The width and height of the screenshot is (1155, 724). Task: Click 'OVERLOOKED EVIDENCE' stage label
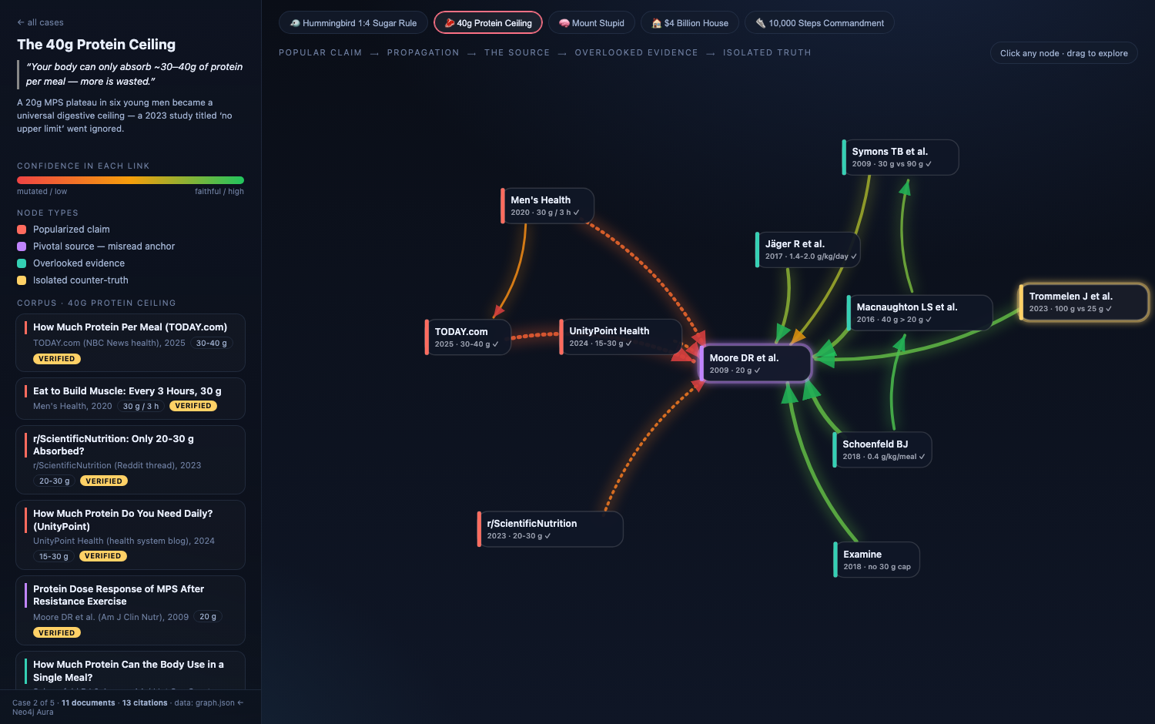point(636,52)
